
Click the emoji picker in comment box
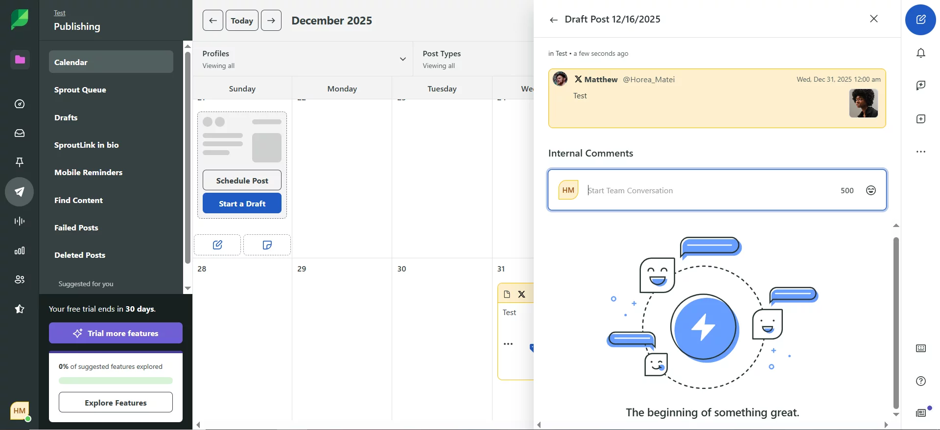coord(871,190)
